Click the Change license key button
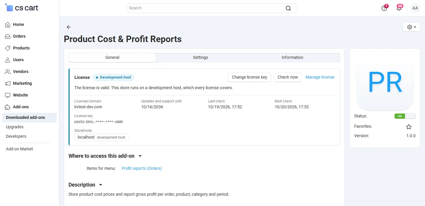425x206 pixels. click(249, 77)
